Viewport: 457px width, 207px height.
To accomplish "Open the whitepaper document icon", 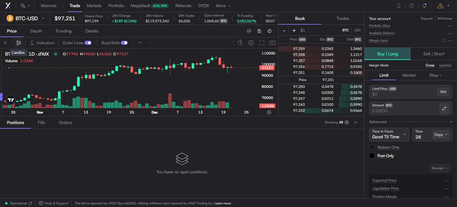I will [x=259, y=31].
